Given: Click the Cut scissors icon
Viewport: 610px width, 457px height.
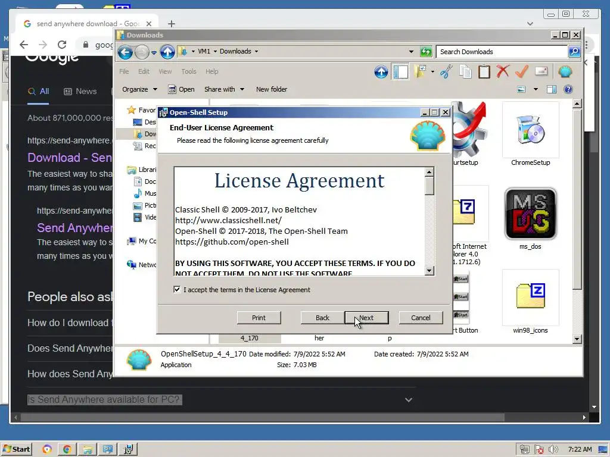Looking at the screenshot, I should tap(446, 72).
